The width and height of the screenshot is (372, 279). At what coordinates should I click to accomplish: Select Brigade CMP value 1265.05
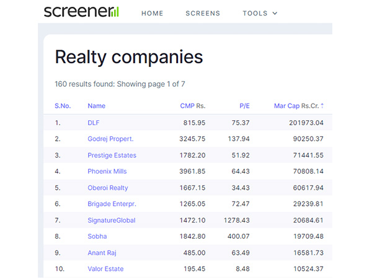coord(192,204)
